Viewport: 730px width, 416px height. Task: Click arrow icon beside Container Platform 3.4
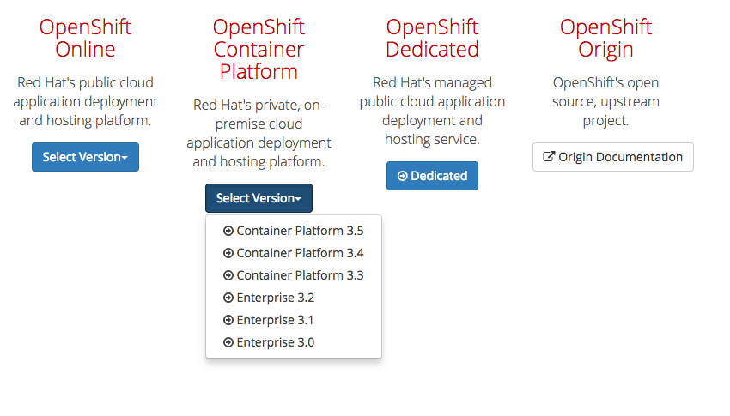228,253
